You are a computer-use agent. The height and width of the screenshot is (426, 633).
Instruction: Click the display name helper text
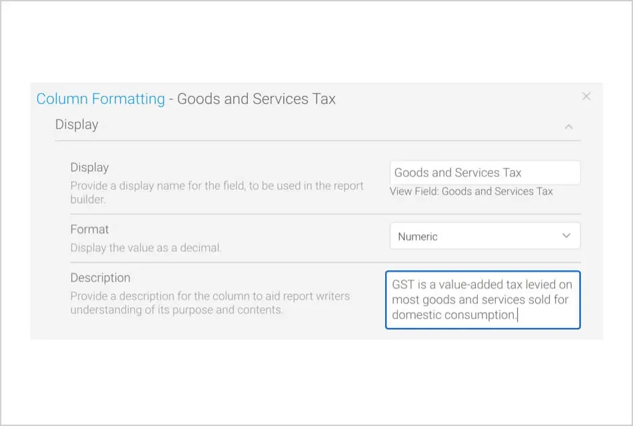click(x=217, y=192)
